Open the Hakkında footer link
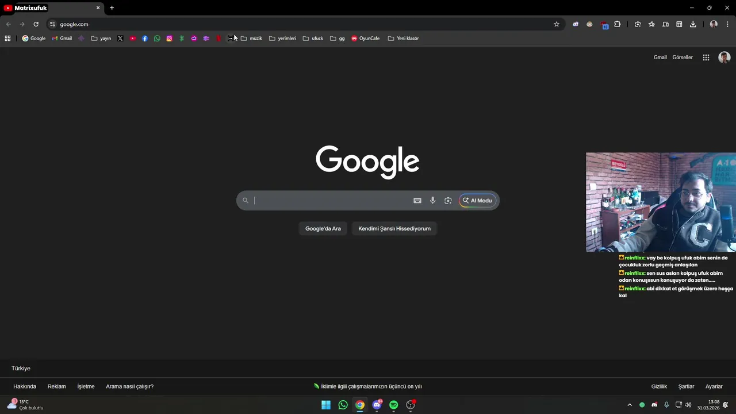 [25, 386]
